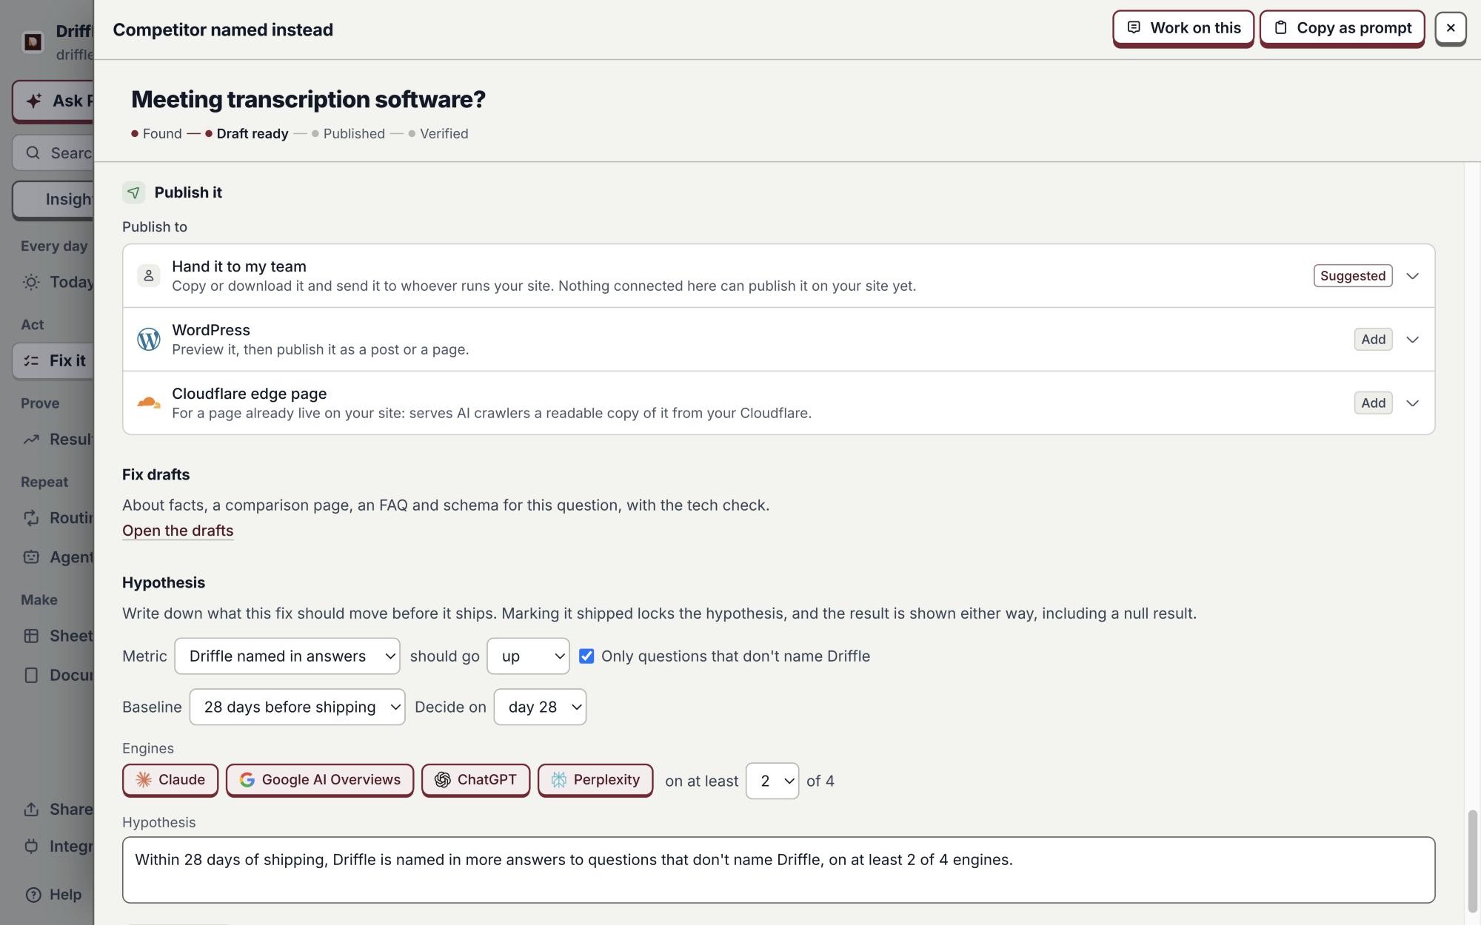
Task: Expand the WordPress row chevron
Action: pos(1412,340)
